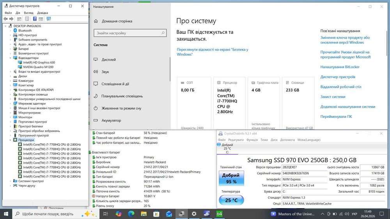Click volume icon in system tray
Screen dimensions: 390x219
(x=347, y=214)
